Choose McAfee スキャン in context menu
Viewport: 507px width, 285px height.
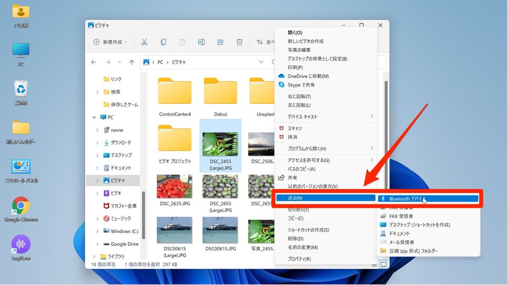(326, 128)
